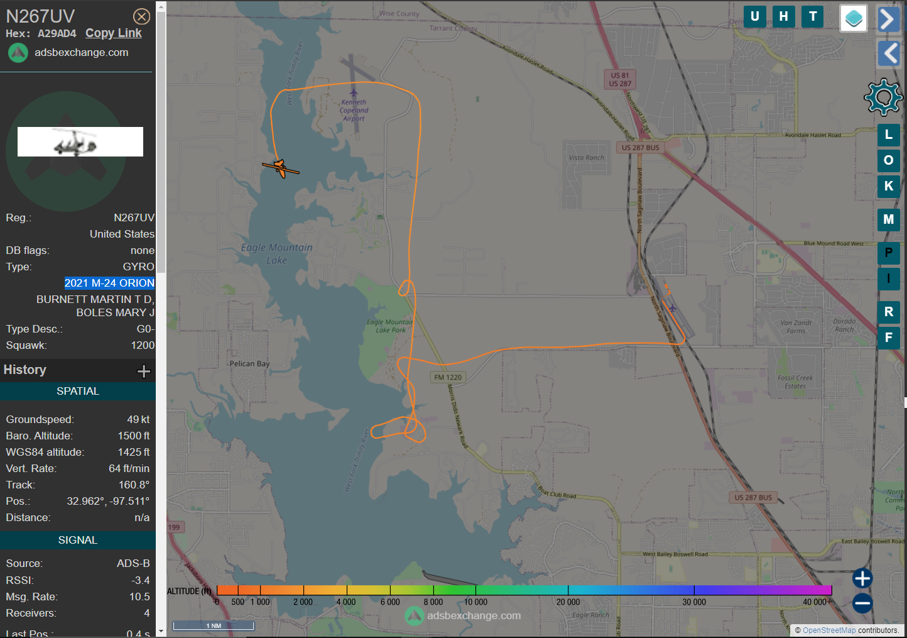Click the WGS84 altitude 1425 ft value
The height and width of the screenshot is (638, 907).
tap(134, 453)
